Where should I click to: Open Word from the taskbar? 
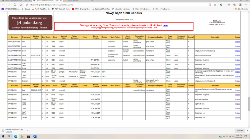click(x=35, y=136)
